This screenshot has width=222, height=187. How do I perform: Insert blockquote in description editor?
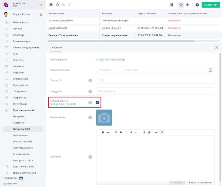[x=136, y=132]
